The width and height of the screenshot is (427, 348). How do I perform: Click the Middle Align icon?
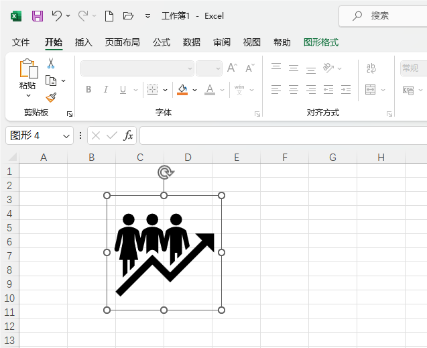(294, 68)
